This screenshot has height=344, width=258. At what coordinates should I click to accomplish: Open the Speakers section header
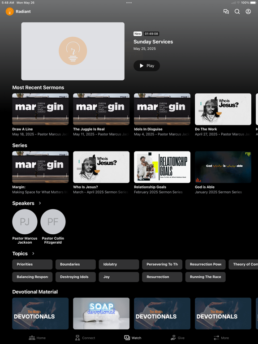point(23,203)
